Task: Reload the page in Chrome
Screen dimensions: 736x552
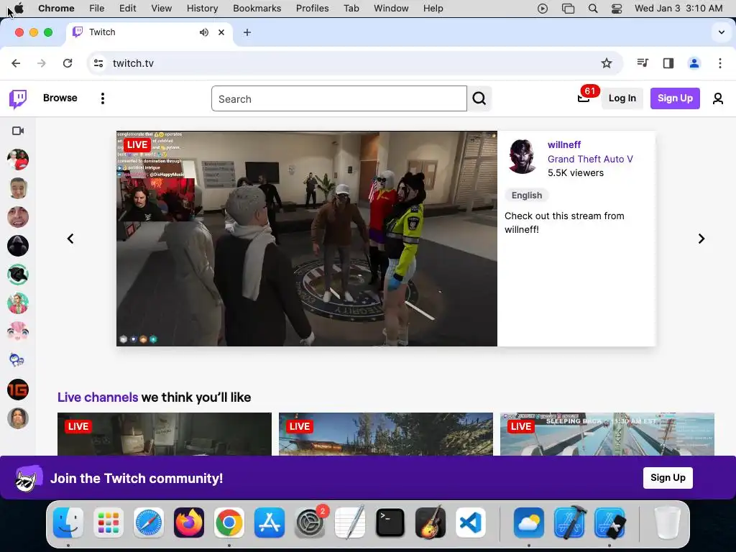Action: [x=68, y=63]
